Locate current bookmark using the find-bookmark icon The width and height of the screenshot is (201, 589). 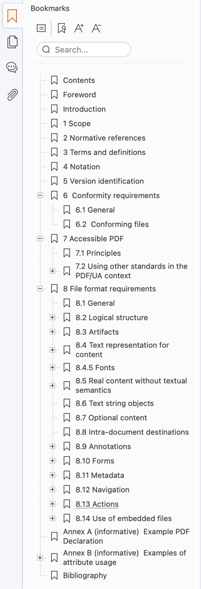pyautogui.click(x=61, y=28)
